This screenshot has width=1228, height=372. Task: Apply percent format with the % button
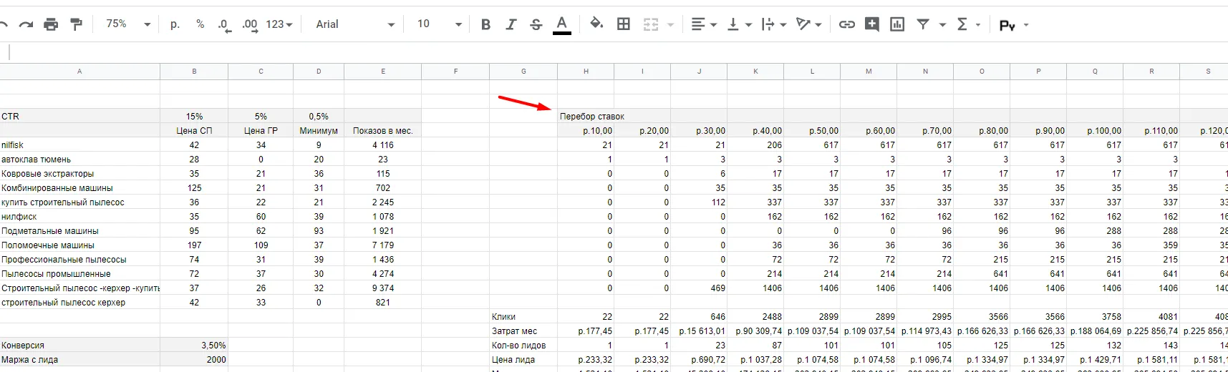pos(200,24)
